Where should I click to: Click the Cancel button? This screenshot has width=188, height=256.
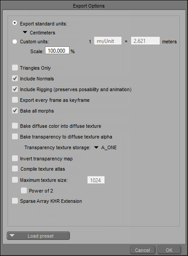point(143,250)
